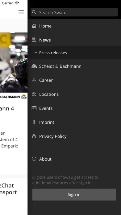The image size is (121, 215).
Task: Open the parking garage article image
Action: 14,62
